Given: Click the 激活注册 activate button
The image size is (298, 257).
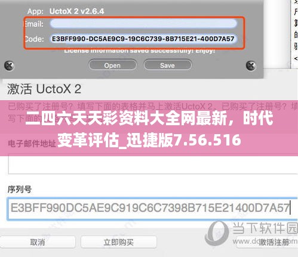Looking at the screenshot, I should pyautogui.click(x=274, y=242).
